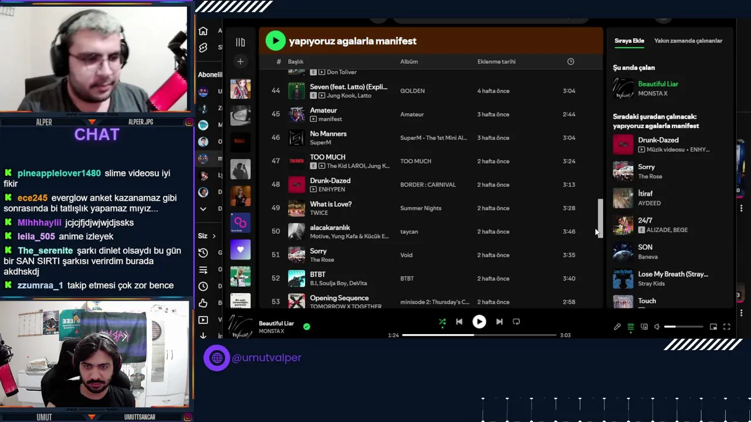The width and height of the screenshot is (751, 422).
Task: Click the play button in player bar
Action: click(x=479, y=322)
